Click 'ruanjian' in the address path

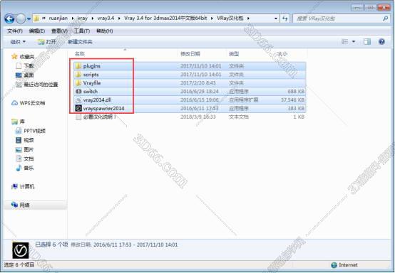point(58,18)
